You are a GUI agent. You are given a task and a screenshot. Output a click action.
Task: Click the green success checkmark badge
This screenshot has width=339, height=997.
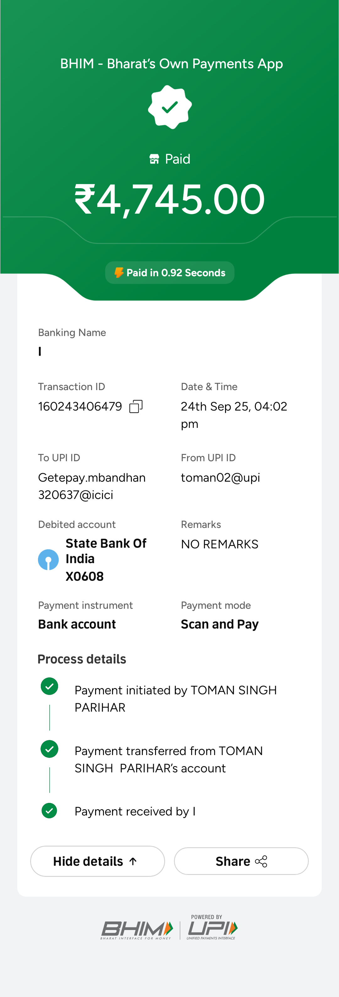pos(170,107)
